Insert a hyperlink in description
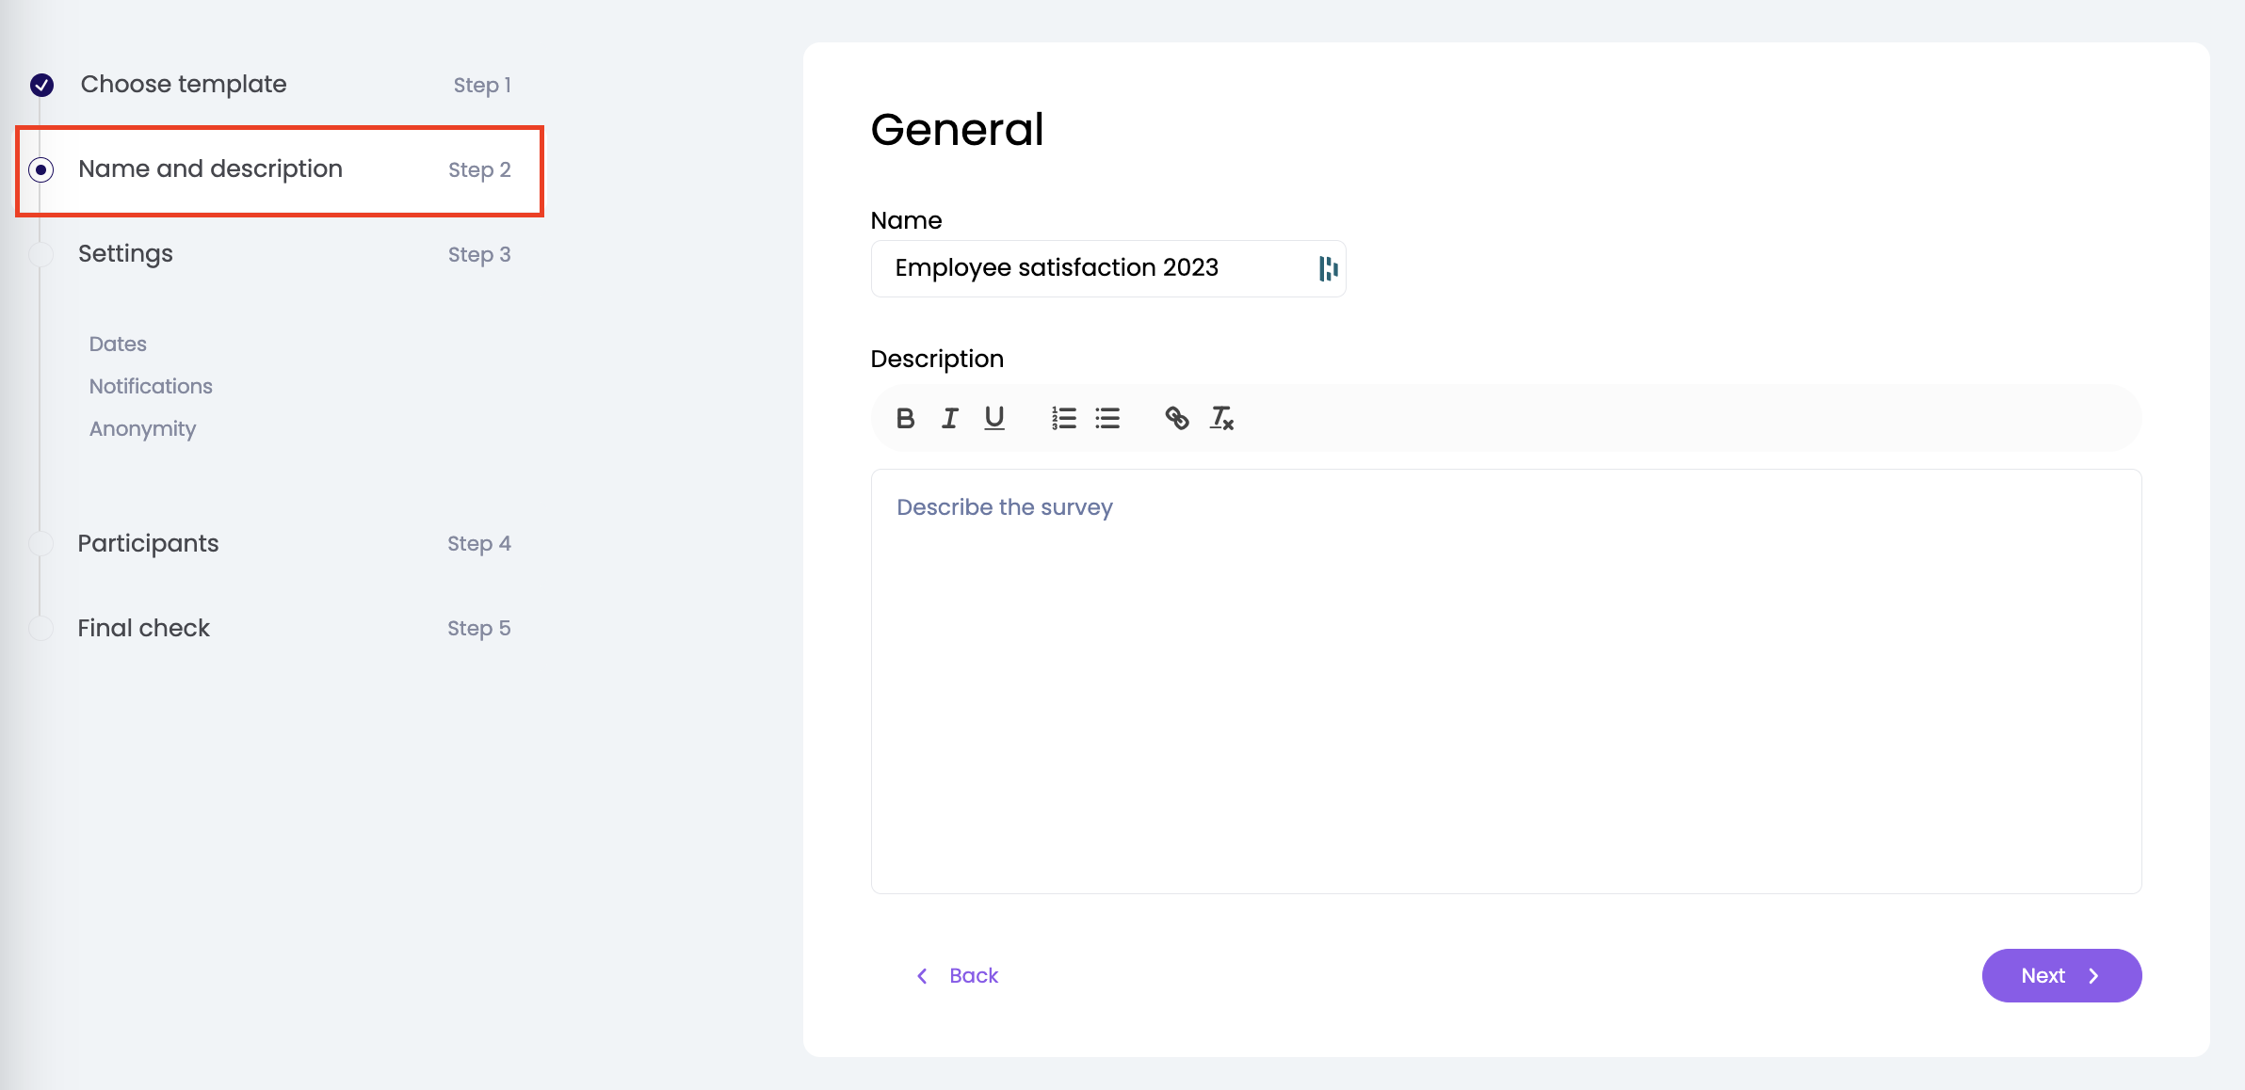The image size is (2245, 1090). [x=1176, y=418]
